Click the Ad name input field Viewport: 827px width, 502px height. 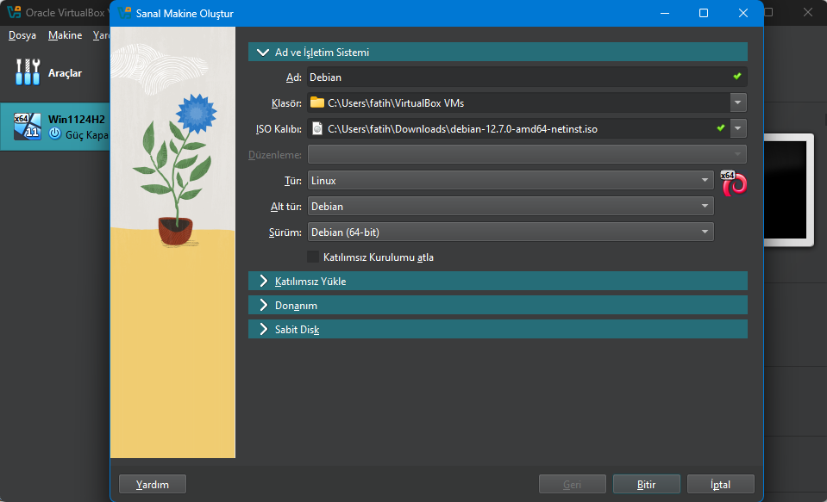tap(517, 77)
